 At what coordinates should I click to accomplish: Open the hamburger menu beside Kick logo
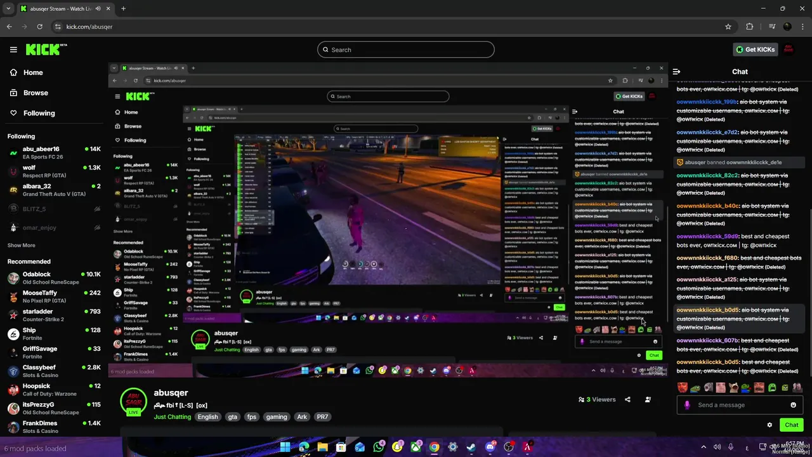13,50
